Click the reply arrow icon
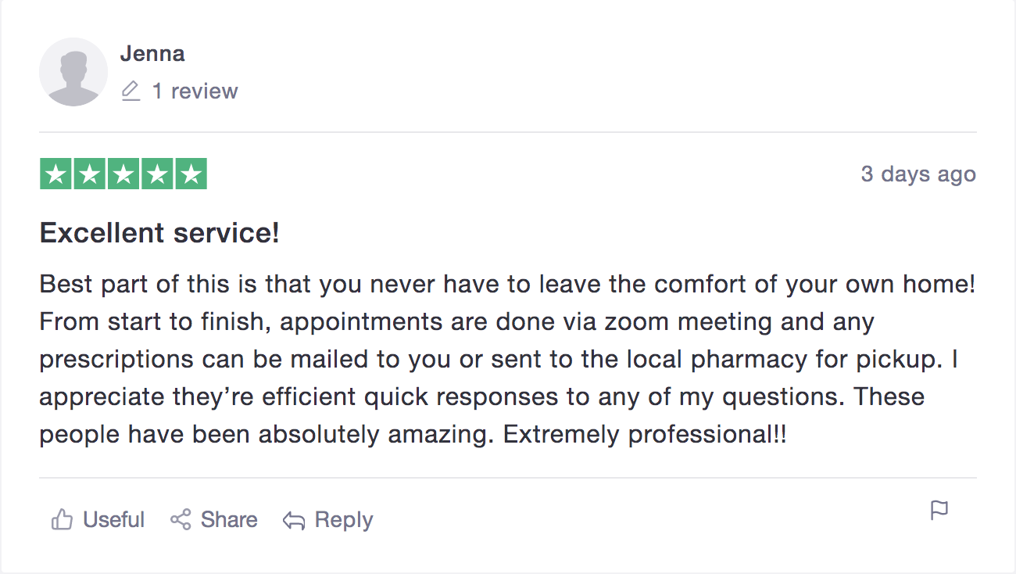1016x574 pixels. click(294, 521)
